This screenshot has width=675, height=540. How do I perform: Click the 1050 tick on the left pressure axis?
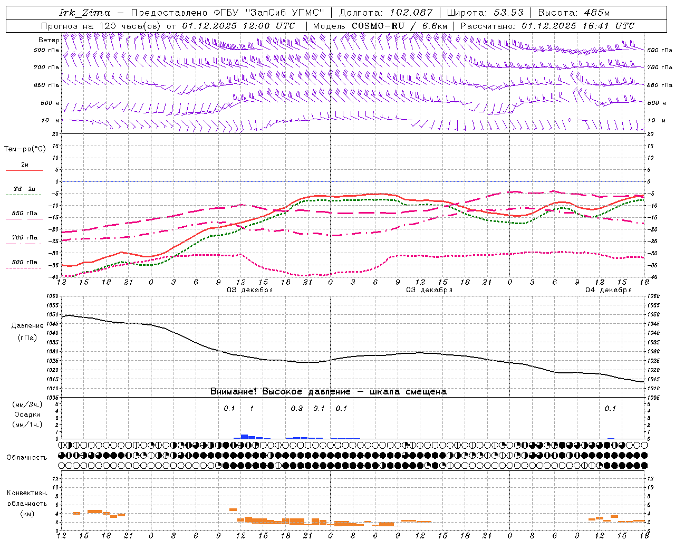pyautogui.click(x=52, y=314)
